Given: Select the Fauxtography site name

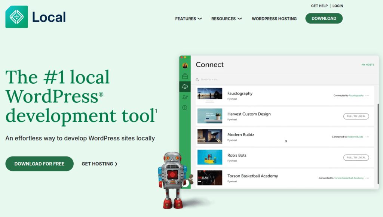Looking at the screenshot, I should coord(240,93).
